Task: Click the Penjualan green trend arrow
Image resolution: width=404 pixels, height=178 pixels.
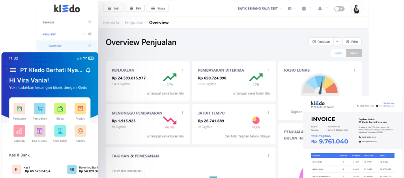Action: [170, 77]
